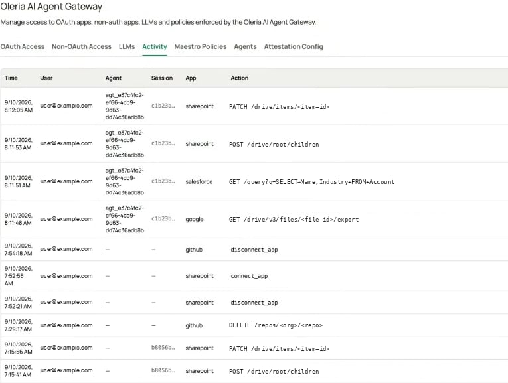This screenshot has height=383, width=508.
Task: Select timestamp 7:15:56 AM
Action: (19, 348)
